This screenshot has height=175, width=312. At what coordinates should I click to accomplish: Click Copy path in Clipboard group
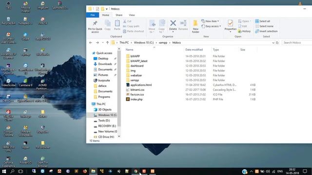pyautogui.click(x=131, y=26)
